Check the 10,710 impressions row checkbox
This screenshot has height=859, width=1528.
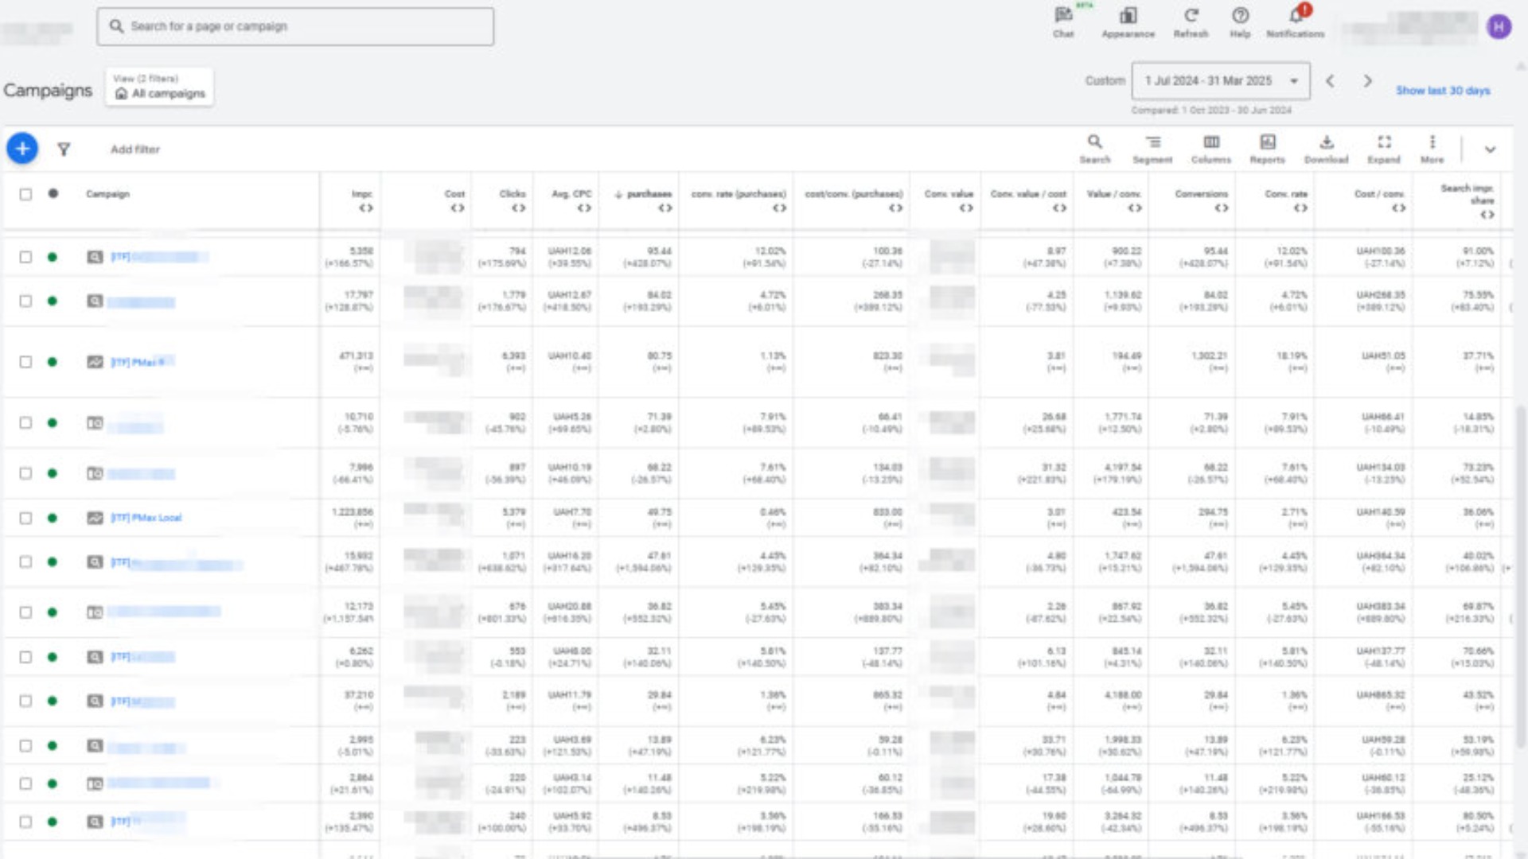pyautogui.click(x=25, y=423)
